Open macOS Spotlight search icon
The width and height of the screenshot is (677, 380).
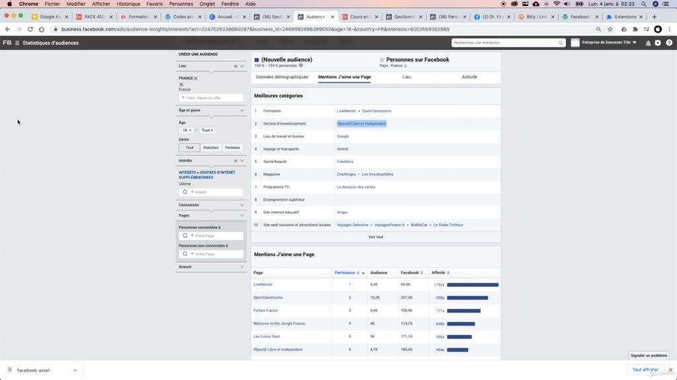point(643,4)
